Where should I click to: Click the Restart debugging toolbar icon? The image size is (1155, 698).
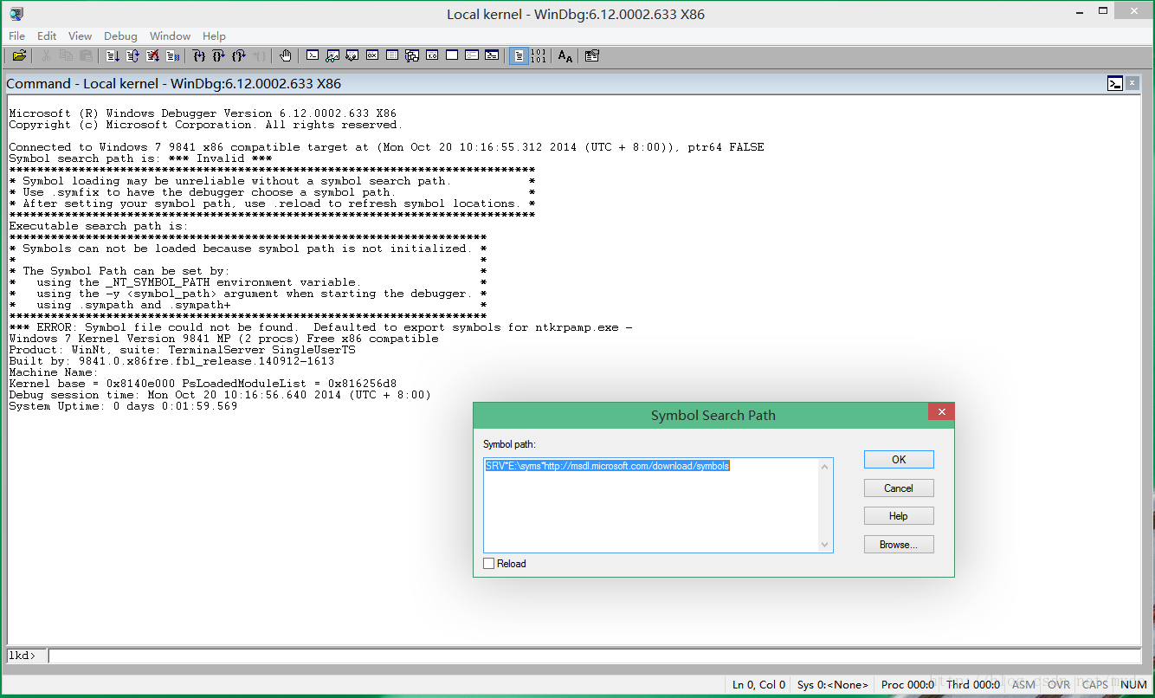click(x=132, y=55)
